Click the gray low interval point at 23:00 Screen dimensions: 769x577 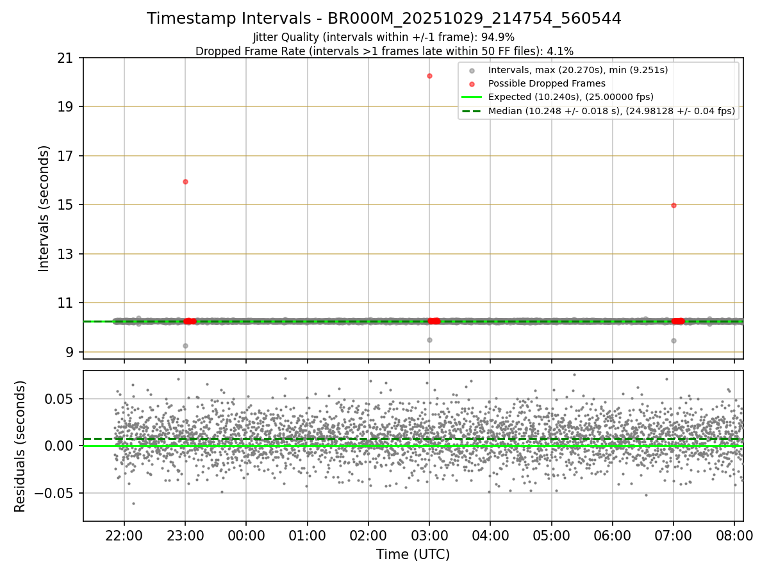coord(185,346)
